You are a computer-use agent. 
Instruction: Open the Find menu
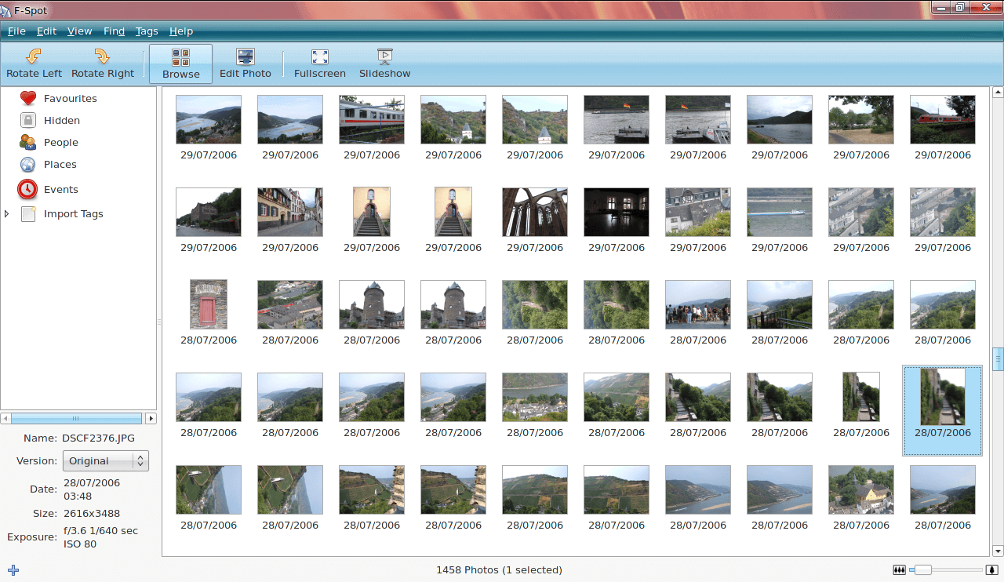pos(114,31)
